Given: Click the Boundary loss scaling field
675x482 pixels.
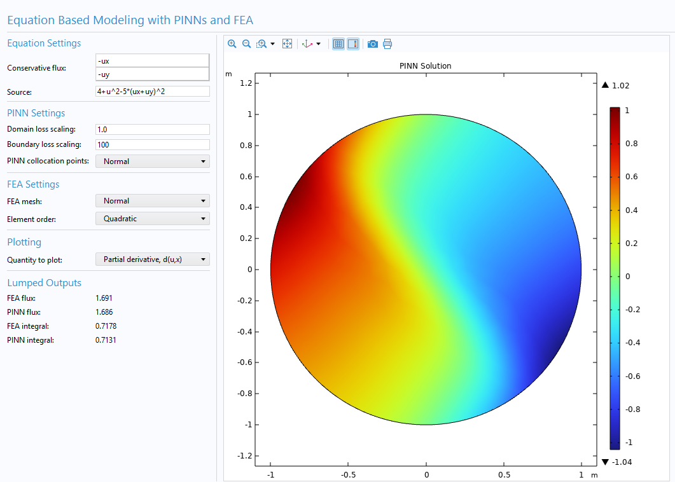Looking at the screenshot, I should [x=152, y=144].
